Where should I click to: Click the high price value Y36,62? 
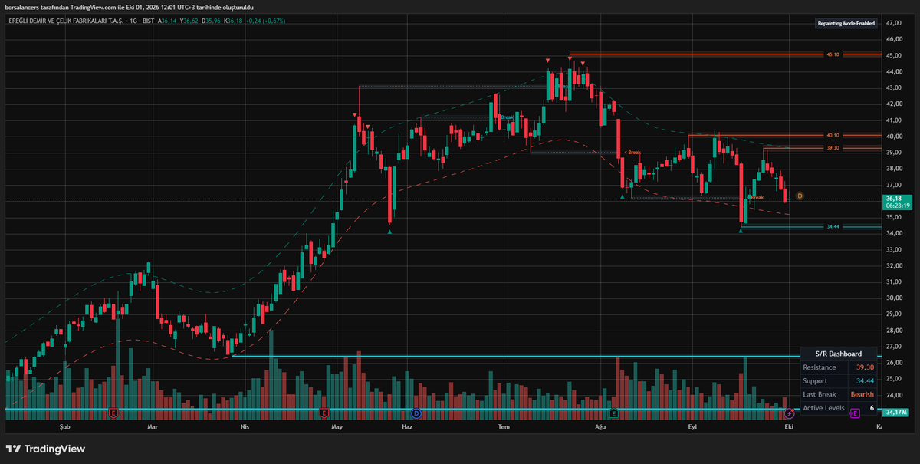click(x=190, y=21)
